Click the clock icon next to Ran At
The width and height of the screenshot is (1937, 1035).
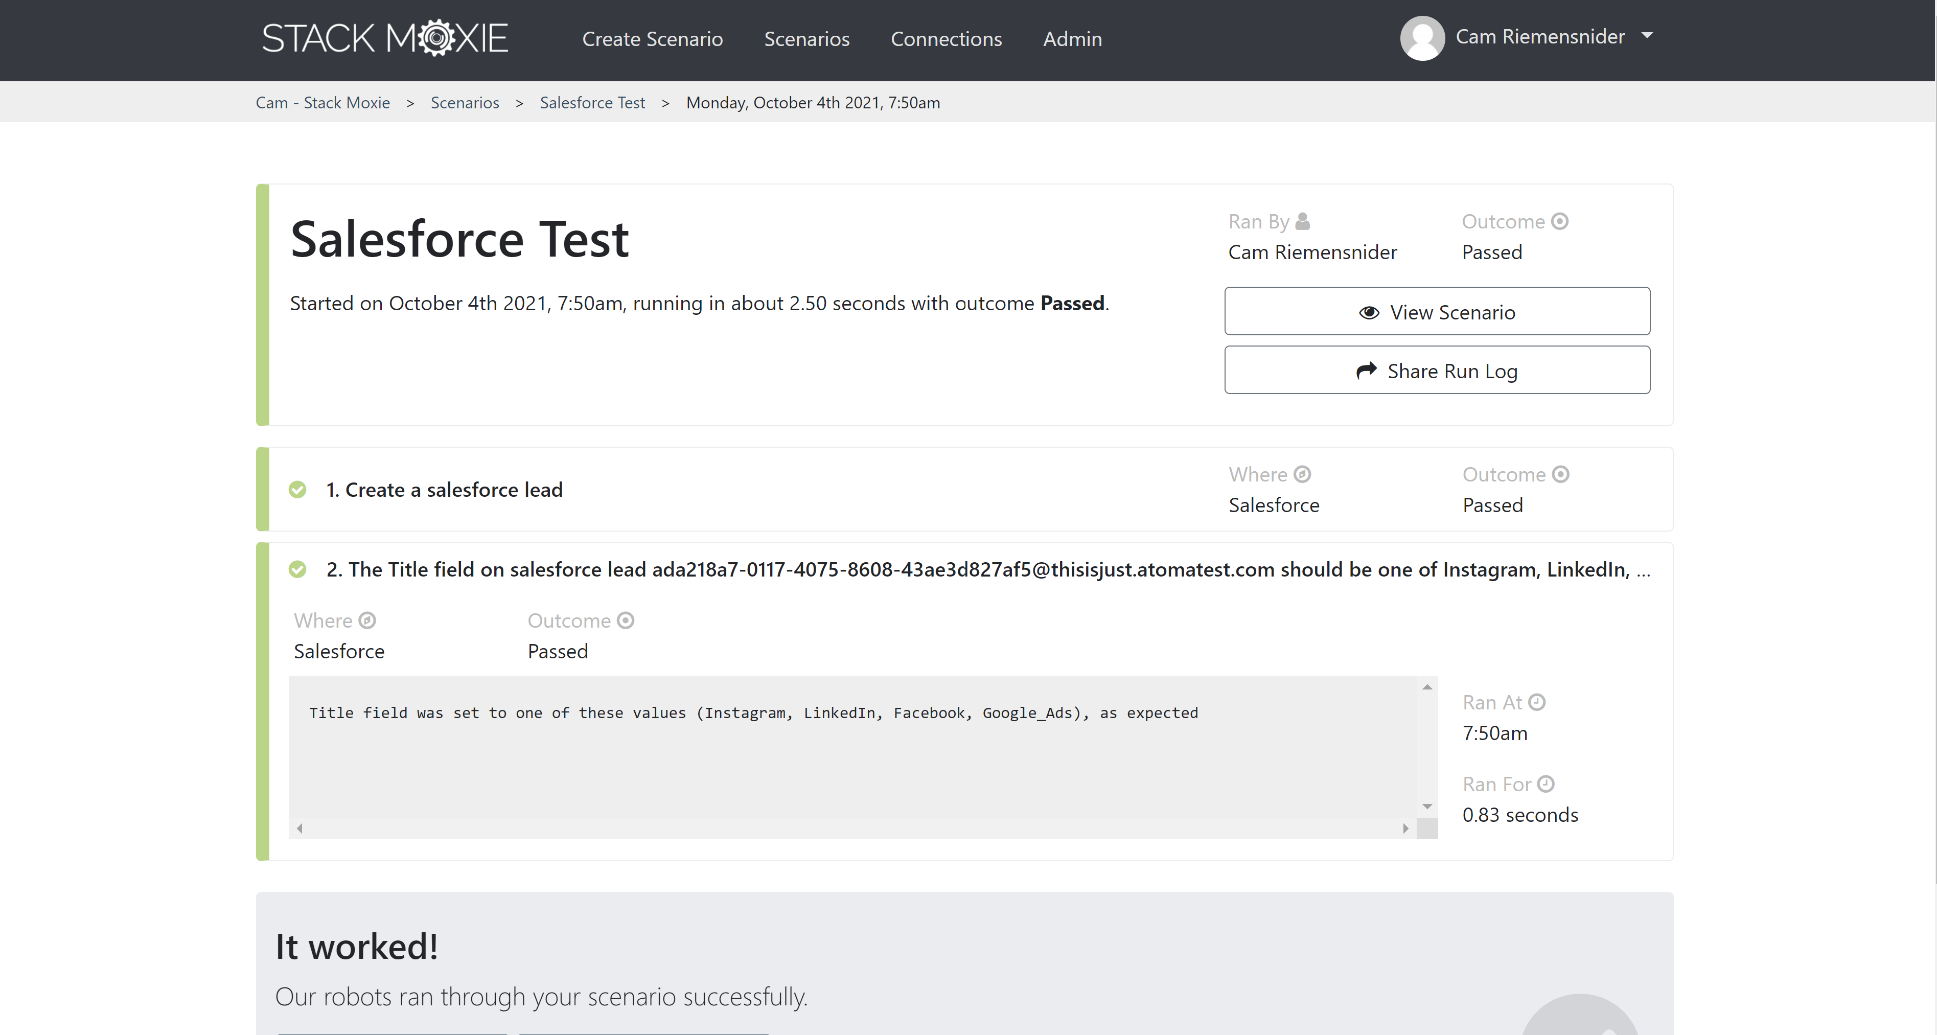click(x=1538, y=701)
